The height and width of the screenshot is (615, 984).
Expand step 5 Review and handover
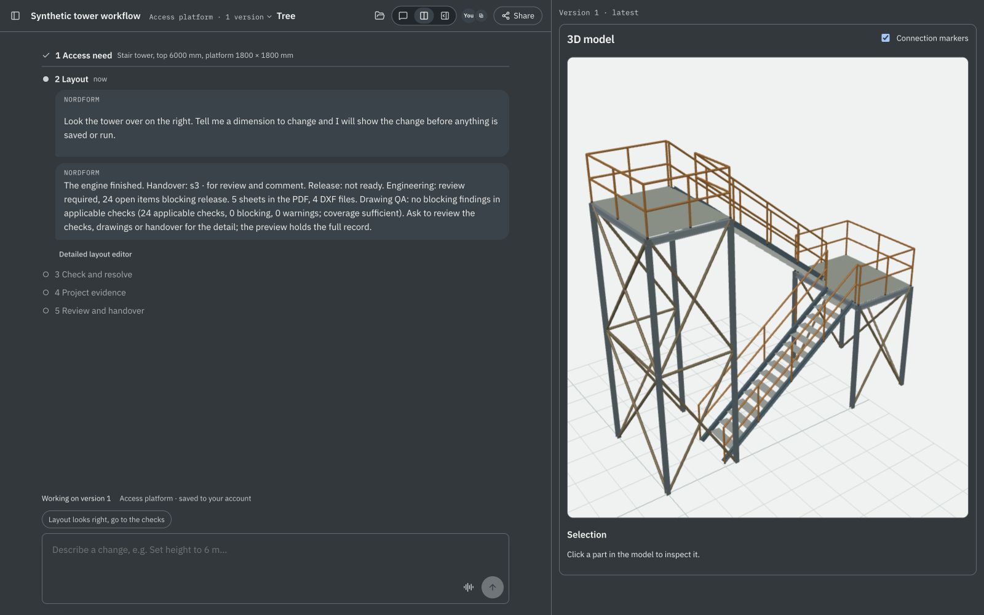(x=99, y=311)
